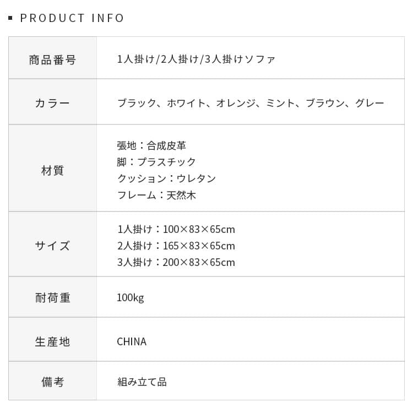Click the 2人掛け：165×83×65cm size line
Viewport: 413px width, 413px height.
click(176, 246)
